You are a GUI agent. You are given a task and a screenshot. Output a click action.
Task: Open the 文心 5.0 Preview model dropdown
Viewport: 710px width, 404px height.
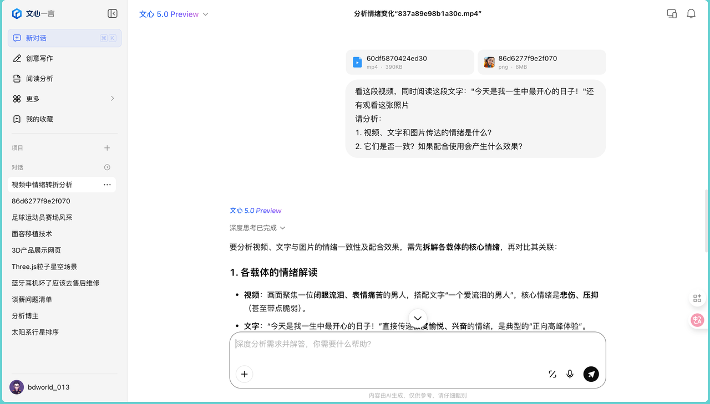point(174,14)
